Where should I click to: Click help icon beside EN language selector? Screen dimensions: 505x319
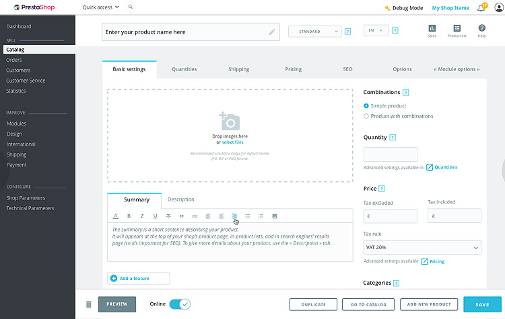395,30
